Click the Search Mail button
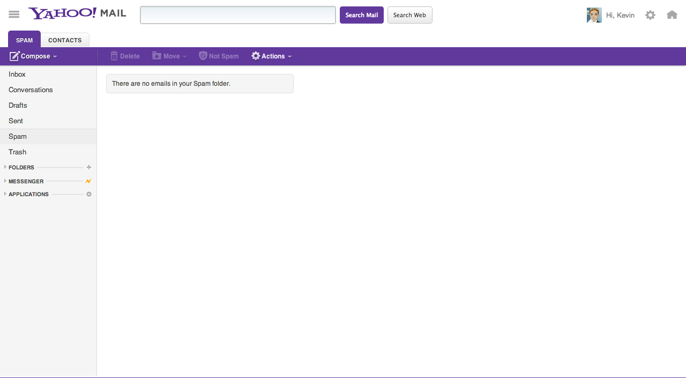Viewport: 686px width, 378px height. 361,15
